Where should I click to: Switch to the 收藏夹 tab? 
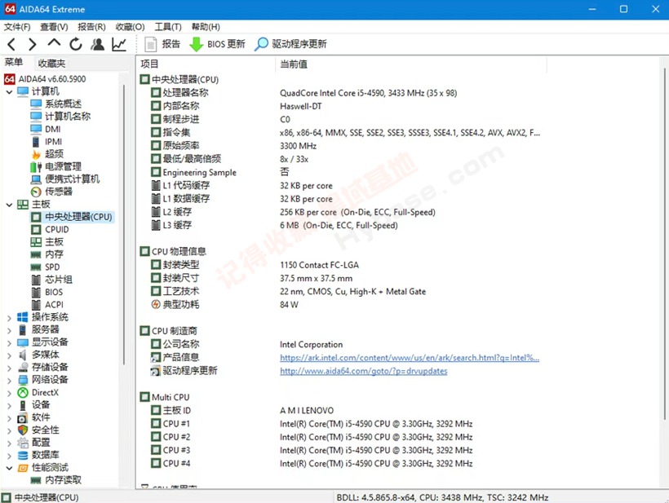(x=51, y=62)
